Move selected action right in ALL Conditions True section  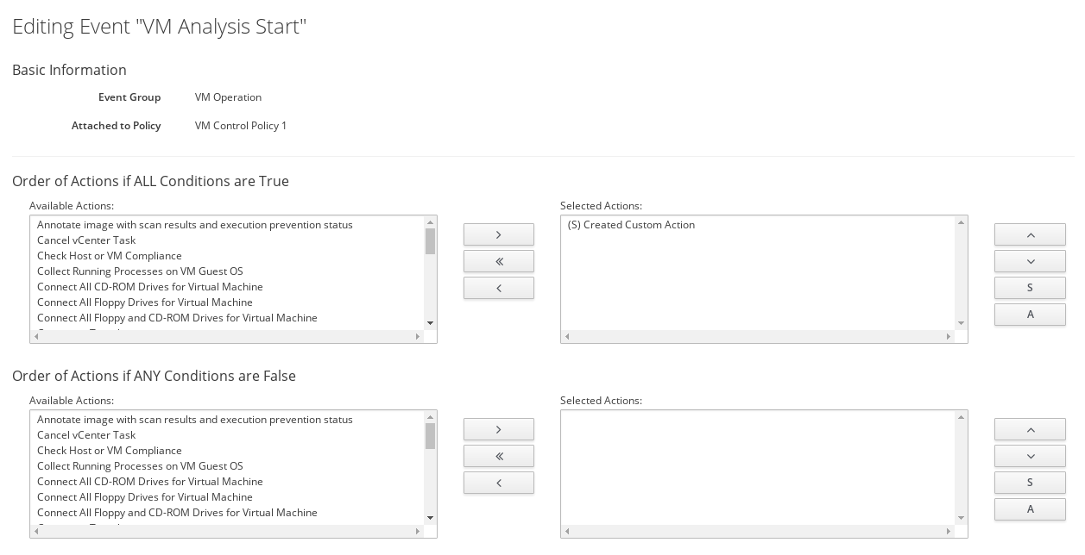[498, 234]
